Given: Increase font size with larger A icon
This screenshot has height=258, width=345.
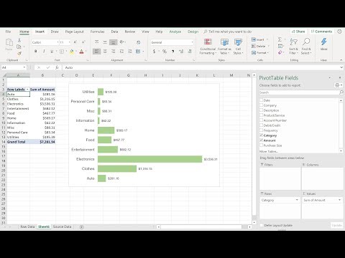Looking at the screenshot, I should click(x=75, y=42).
